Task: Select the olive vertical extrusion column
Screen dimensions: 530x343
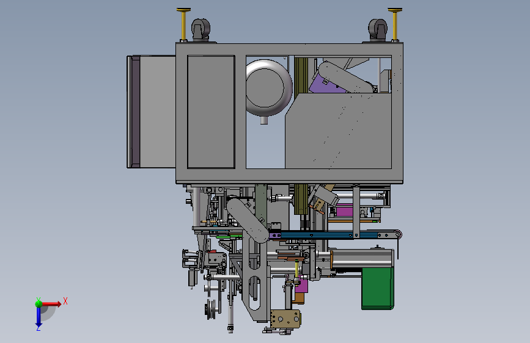Action: 301,199
